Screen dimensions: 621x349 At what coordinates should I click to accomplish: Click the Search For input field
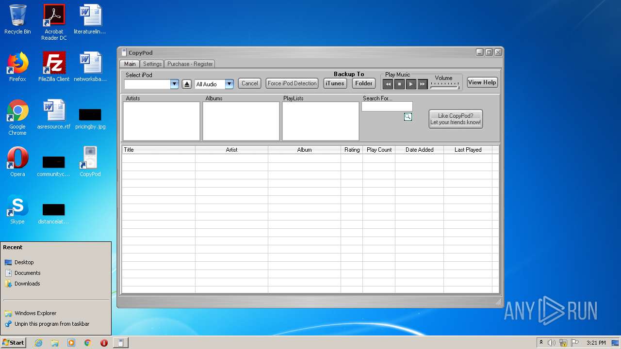[387, 107]
